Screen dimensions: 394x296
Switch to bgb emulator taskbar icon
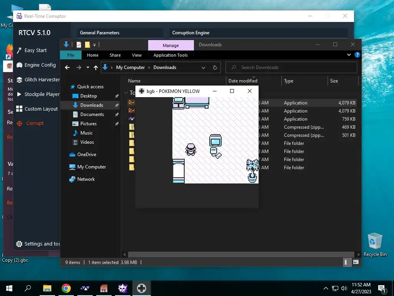pos(142,288)
